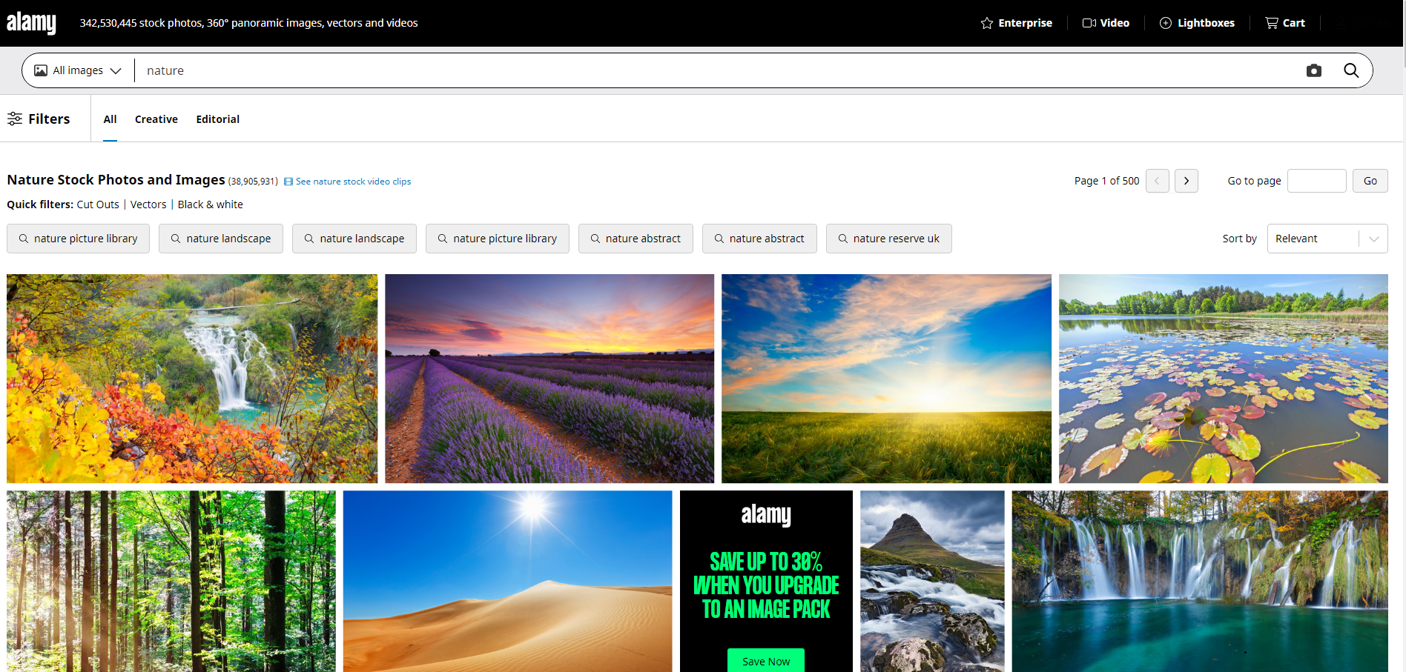The image size is (1406, 672).
Task: Click the Go to page number field
Action: (1316, 181)
